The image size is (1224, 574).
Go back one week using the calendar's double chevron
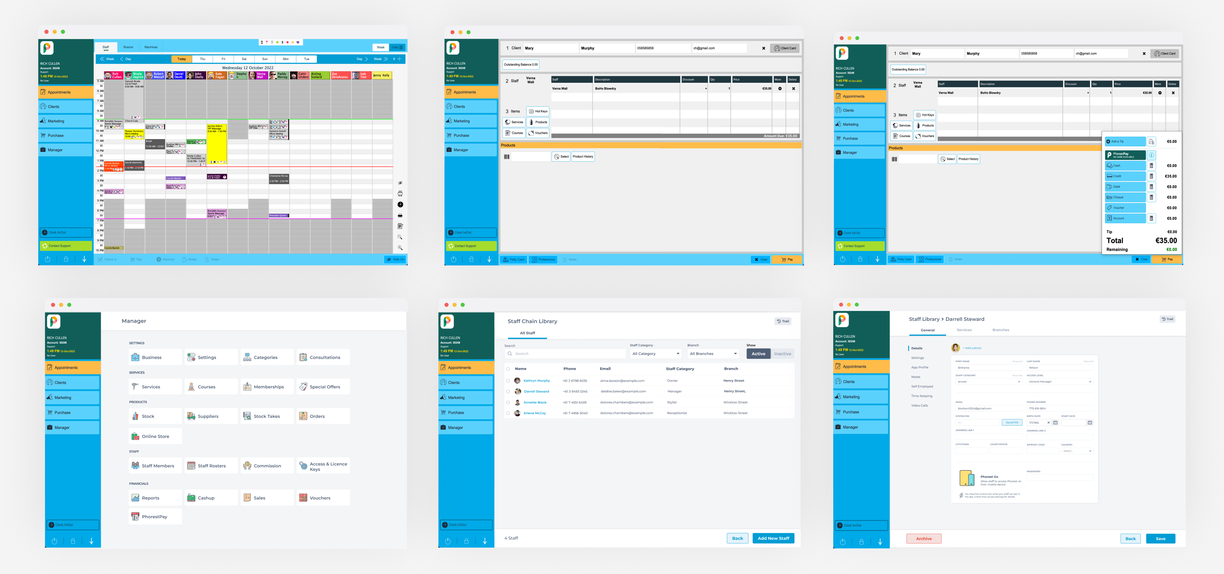pyautogui.click(x=102, y=59)
